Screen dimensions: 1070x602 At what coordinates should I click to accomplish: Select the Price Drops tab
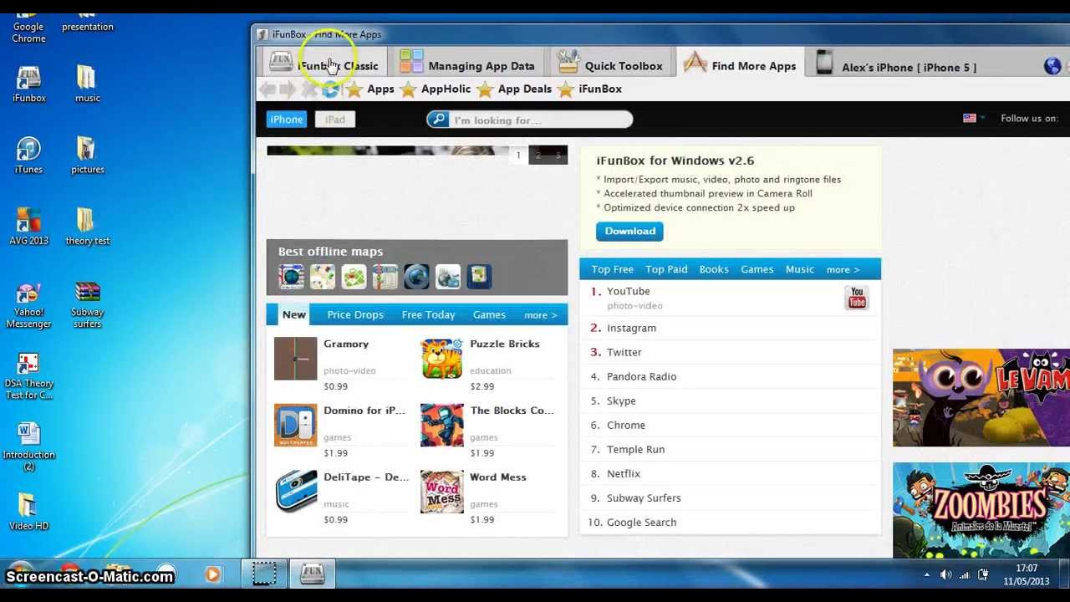355,315
